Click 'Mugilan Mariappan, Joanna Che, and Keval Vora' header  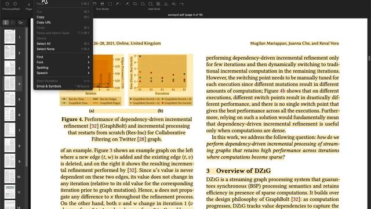click(294, 44)
